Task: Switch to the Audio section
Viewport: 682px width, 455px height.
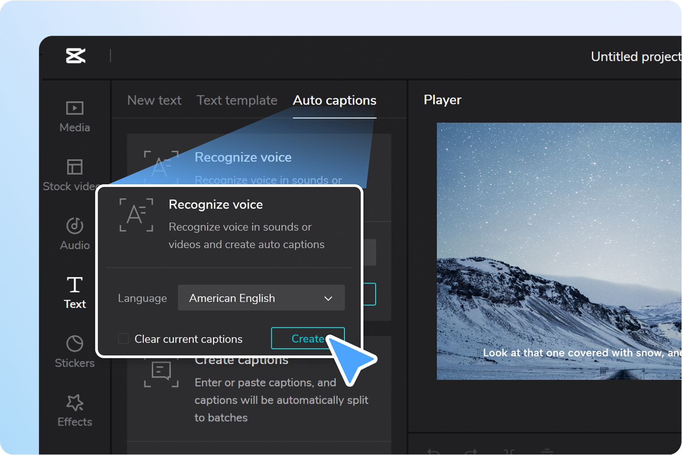Action: [x=75, y=234]
